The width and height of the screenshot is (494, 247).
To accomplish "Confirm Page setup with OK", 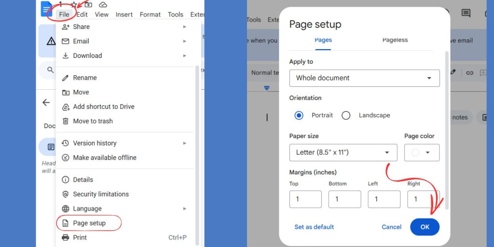I will (425, 227).
